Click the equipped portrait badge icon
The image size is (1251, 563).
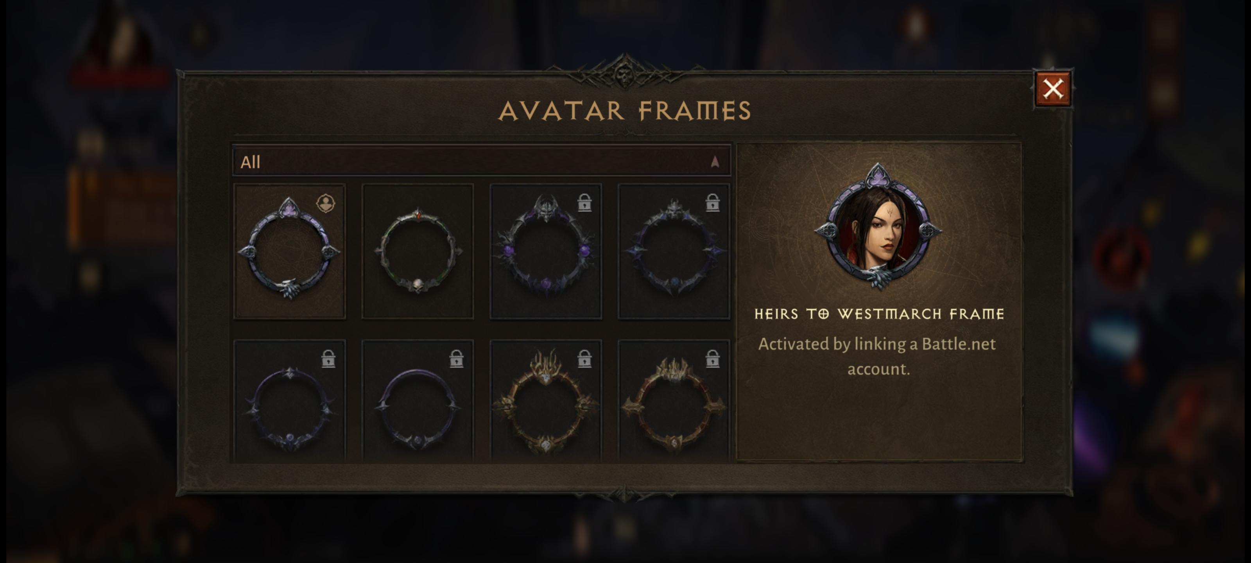point(326,203)
